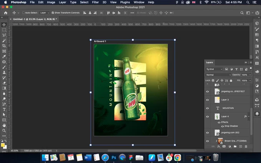Image resolution: width=261 pixels, height=163 pixels.
Task: Click the align top edges icon
Action: point(108,13)
